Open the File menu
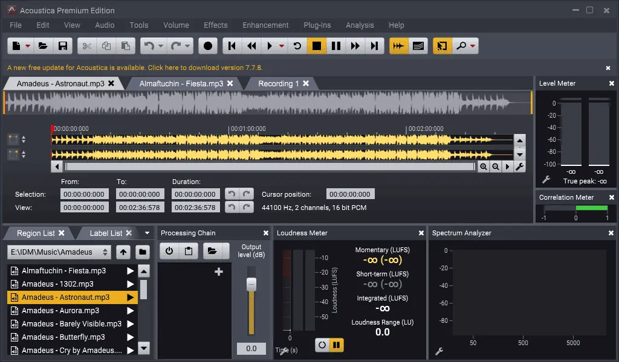Image resolution: width=619 pixels, height=362 pixels. click(15, 25)
